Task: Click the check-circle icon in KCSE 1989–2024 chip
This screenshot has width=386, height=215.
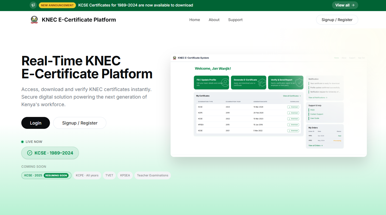Action: pos(30,153)
